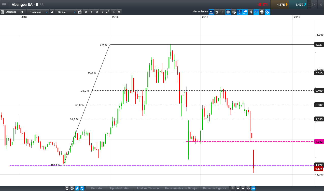Toggle overlapping windows icon

(x=245, y=12)
